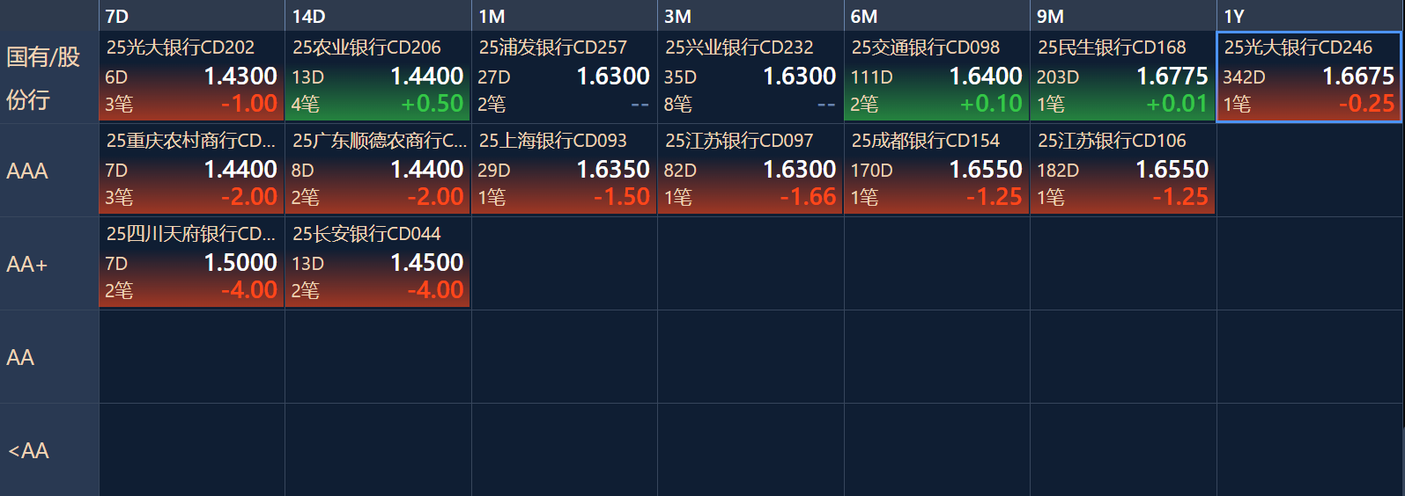
Task: Click the 1.6775 yield value
Action: point(1172,77)
